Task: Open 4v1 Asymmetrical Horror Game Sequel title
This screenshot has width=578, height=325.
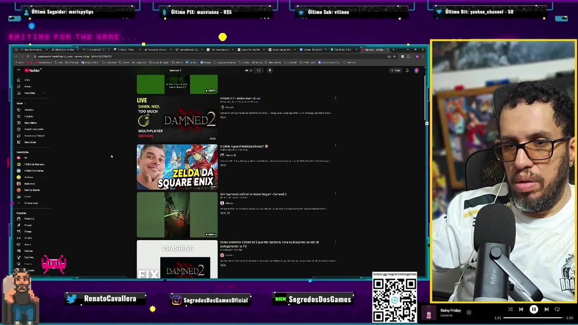Action: tap(253, 194)
